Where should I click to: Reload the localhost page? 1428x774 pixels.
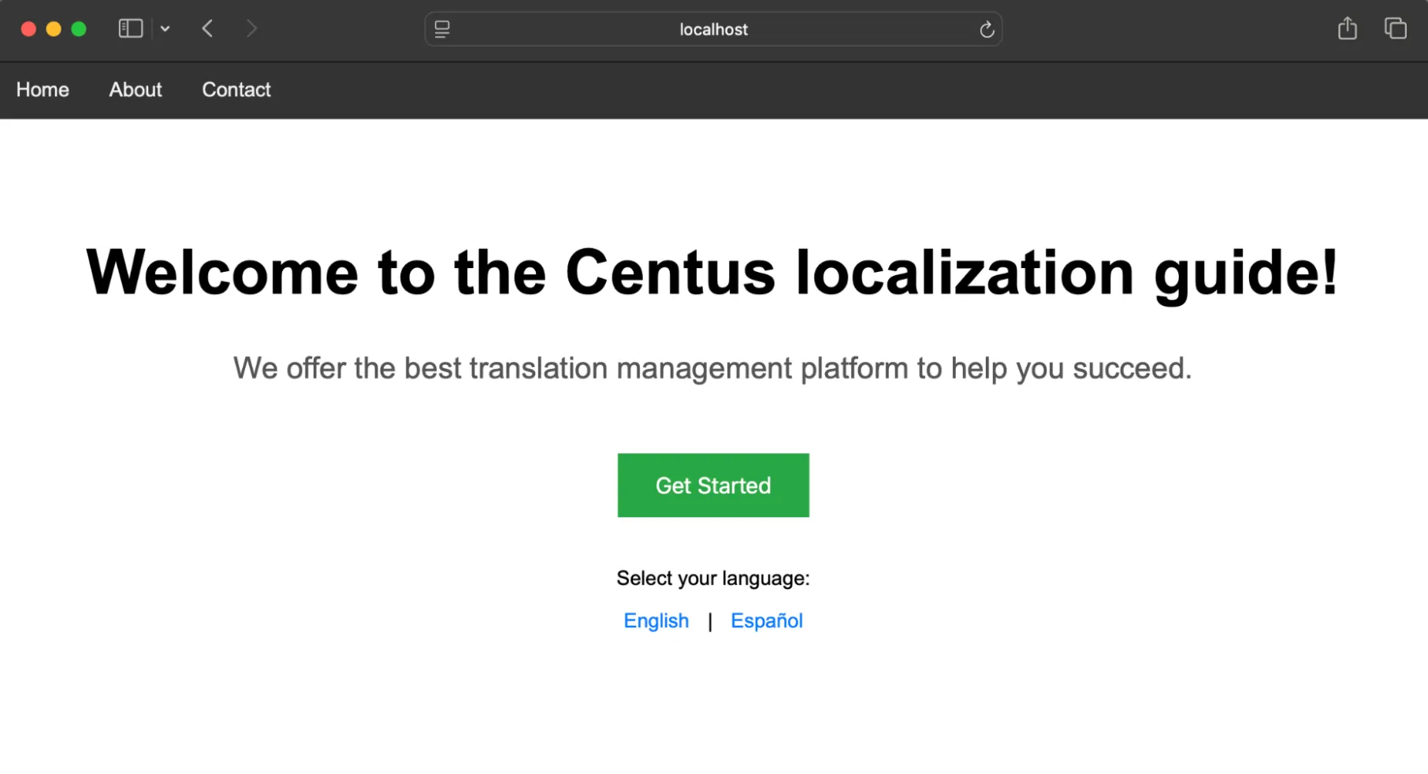tap(986, 29)
